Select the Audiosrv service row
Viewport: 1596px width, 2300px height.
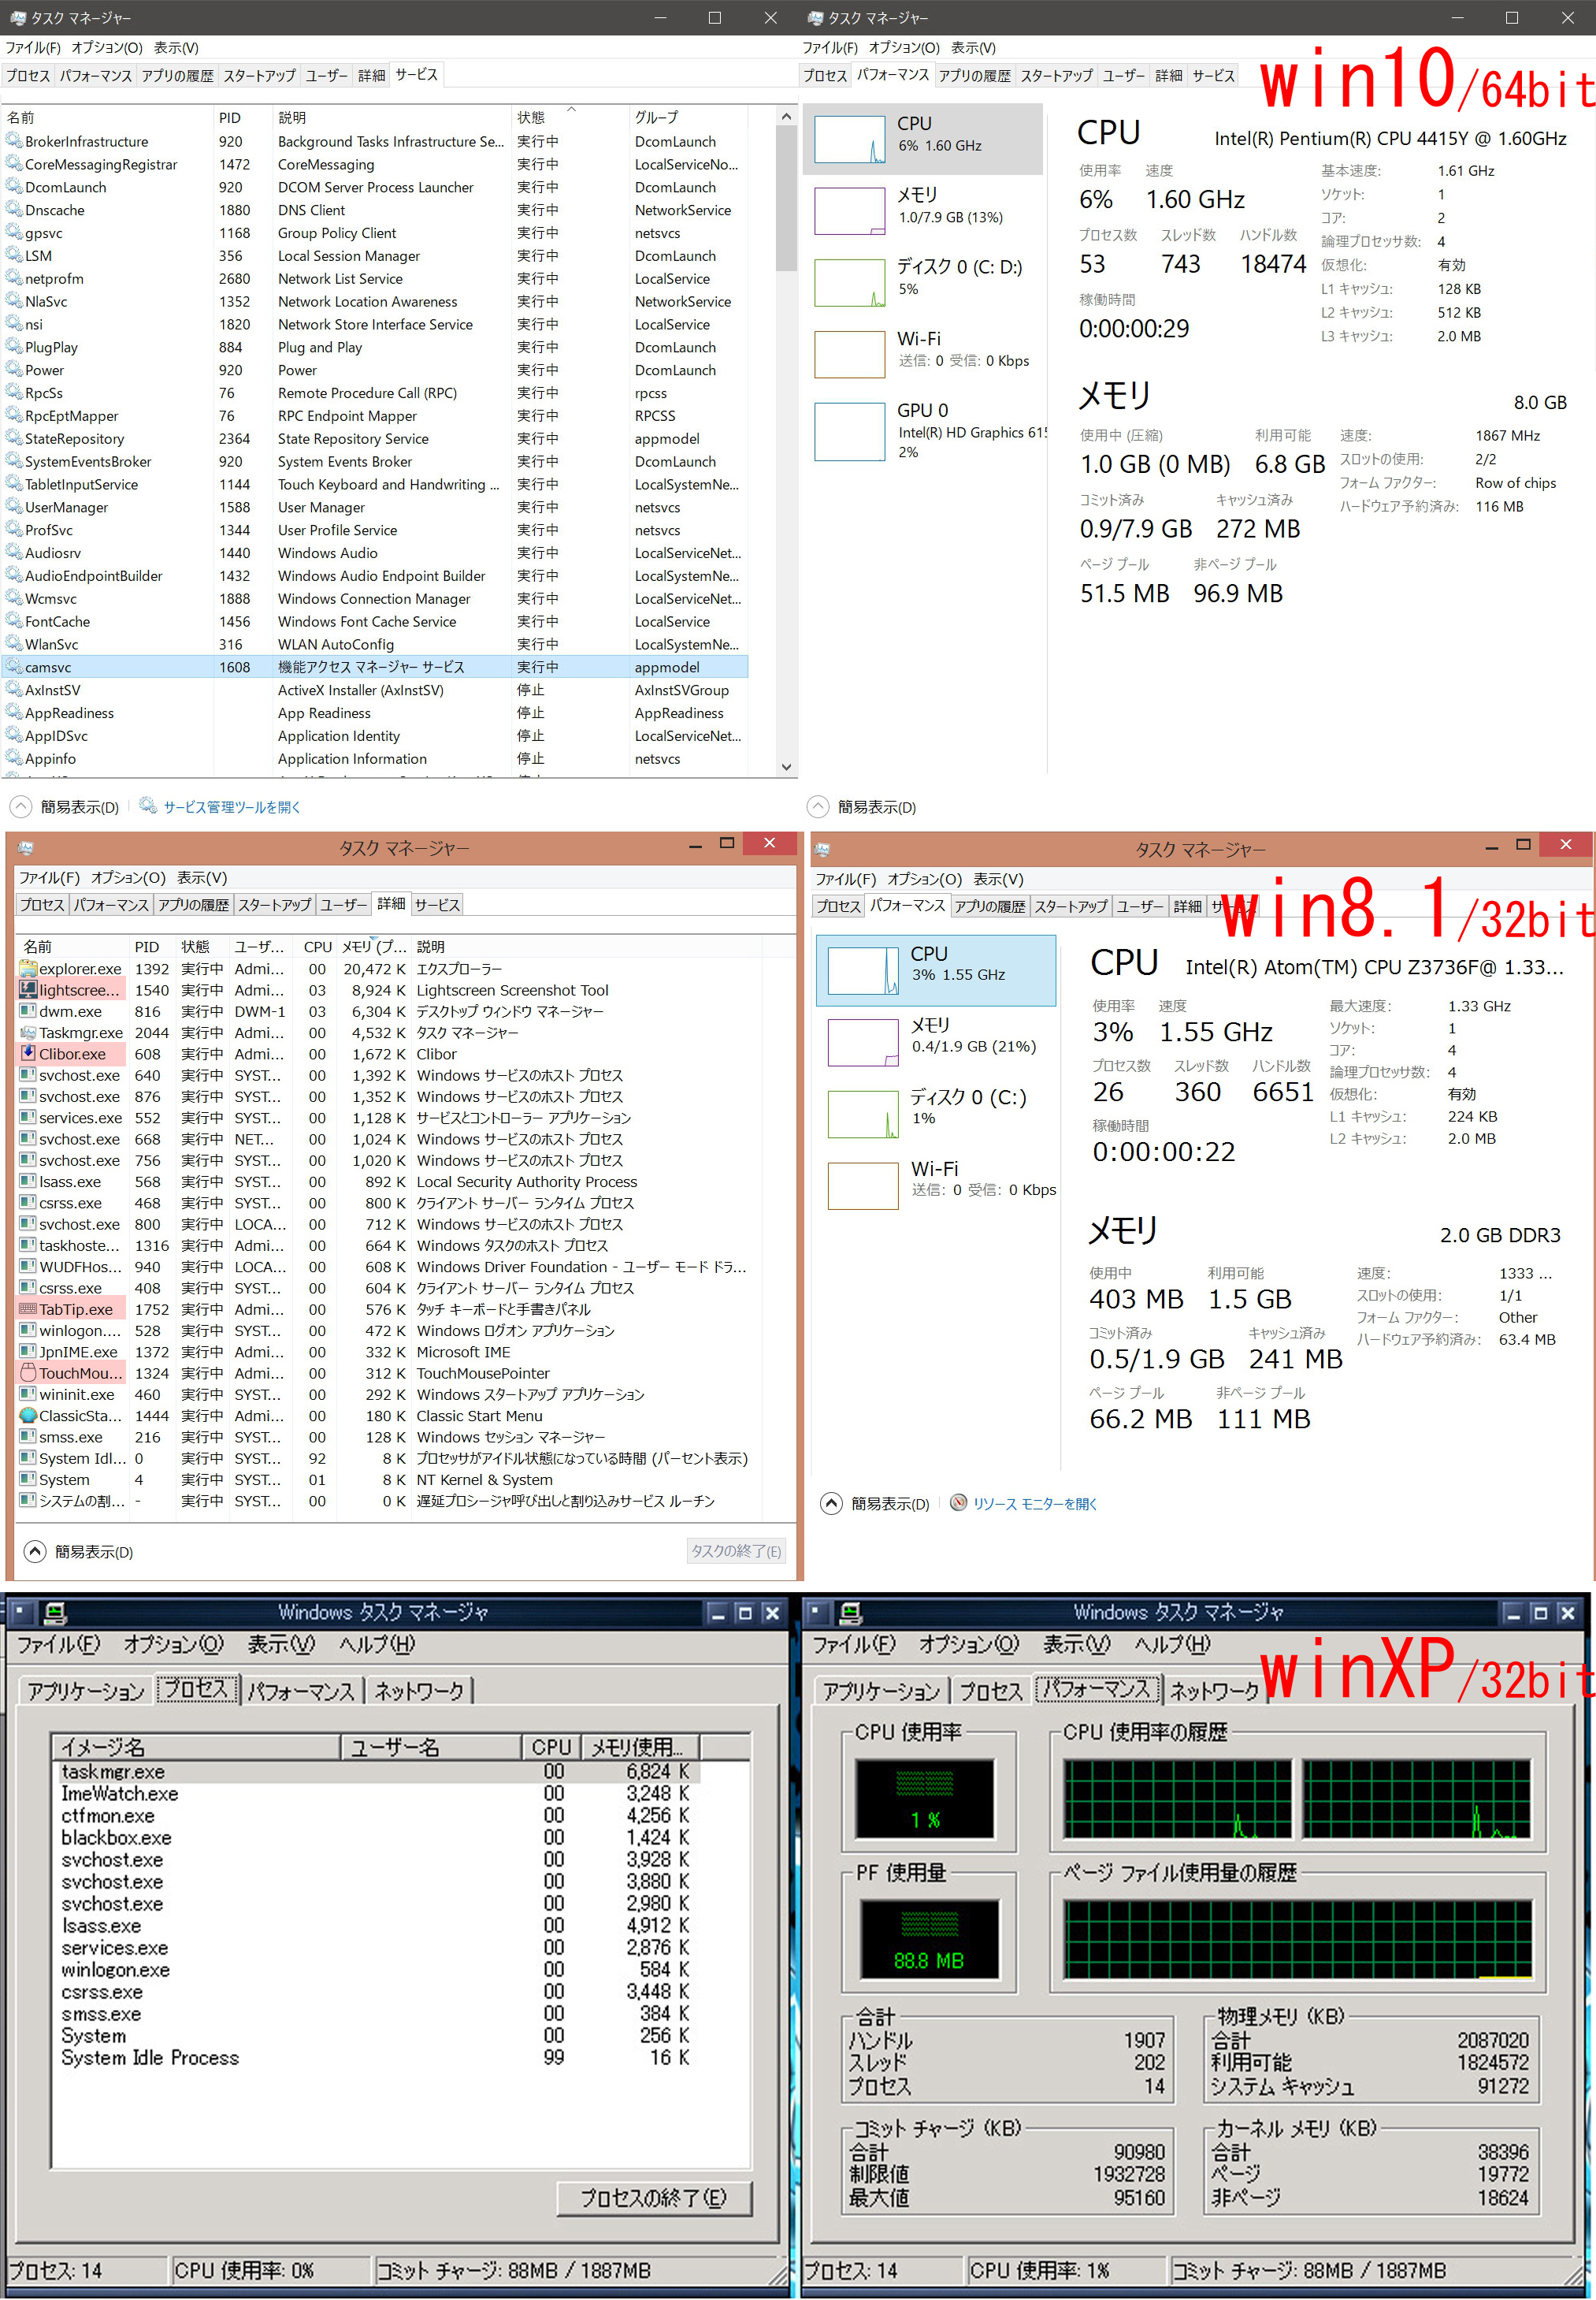click(375, 553)
